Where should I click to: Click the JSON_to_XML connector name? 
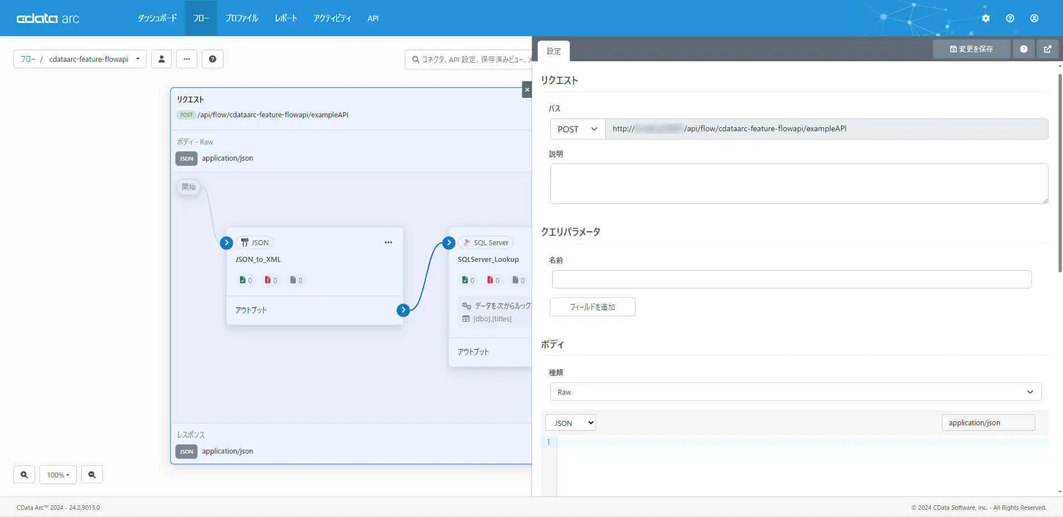pos(258,260)
